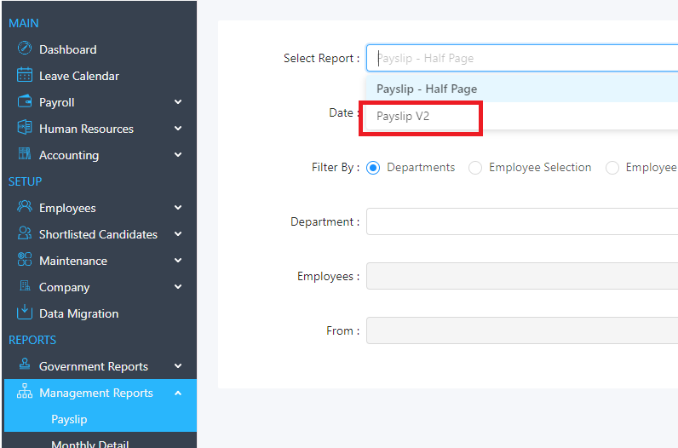Click the disabled Employees field
Screen dimensions: 678x448
coord(522,276)
